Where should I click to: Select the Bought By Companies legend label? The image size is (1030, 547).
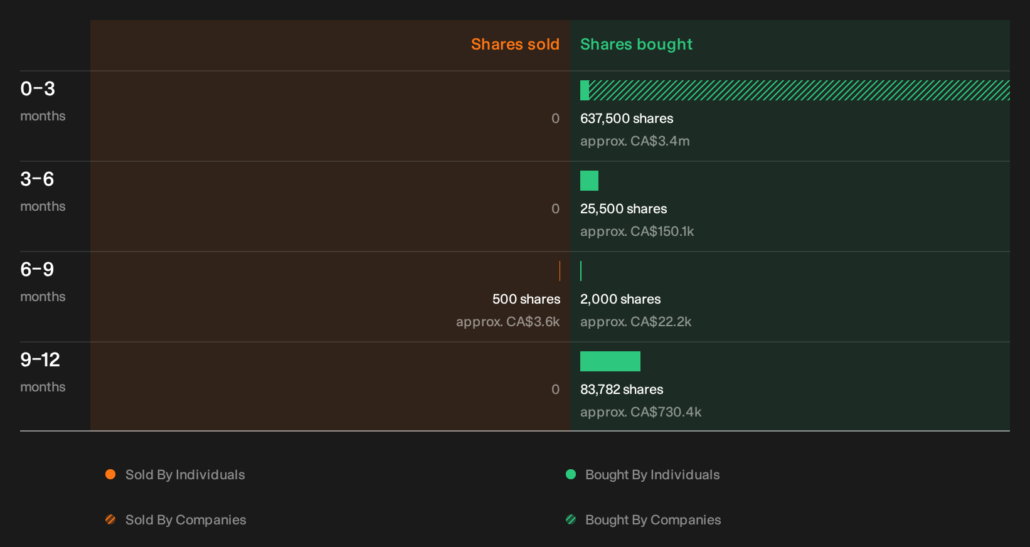(653, 520)
